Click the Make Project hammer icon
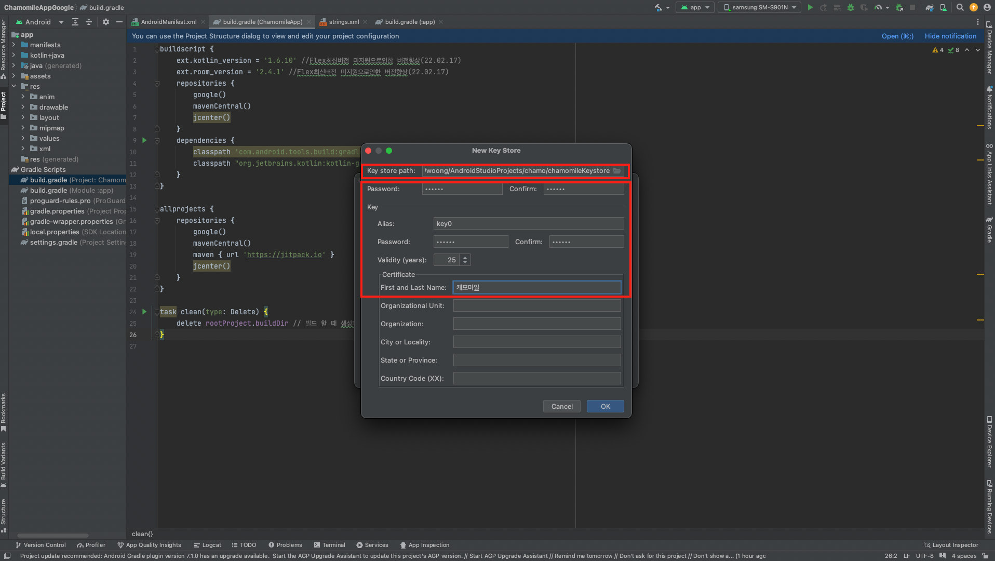The image size is (995, 561). [x=658, y=7]
